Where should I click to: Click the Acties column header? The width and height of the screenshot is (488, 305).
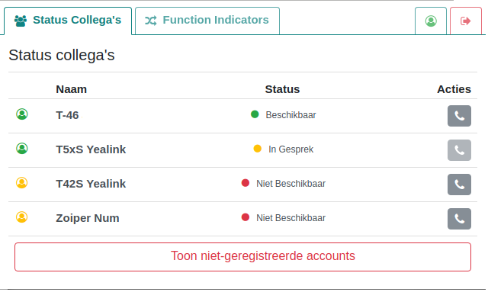454,89
